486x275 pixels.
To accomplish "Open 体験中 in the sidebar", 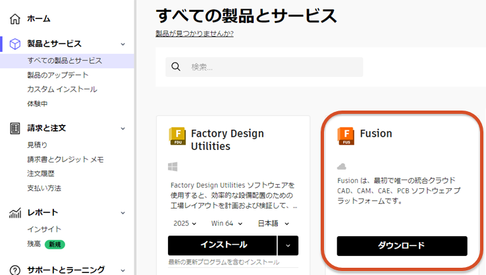I will [x=38, y=104].
